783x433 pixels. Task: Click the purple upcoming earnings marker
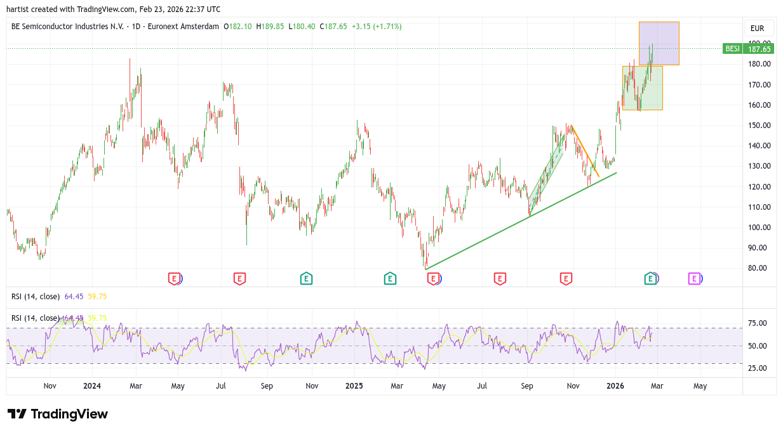point(694,278)
